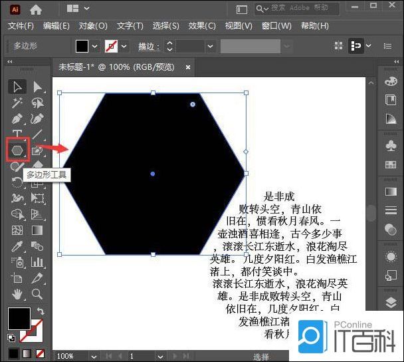Select the Curvature tool

[x=38, y=118]
